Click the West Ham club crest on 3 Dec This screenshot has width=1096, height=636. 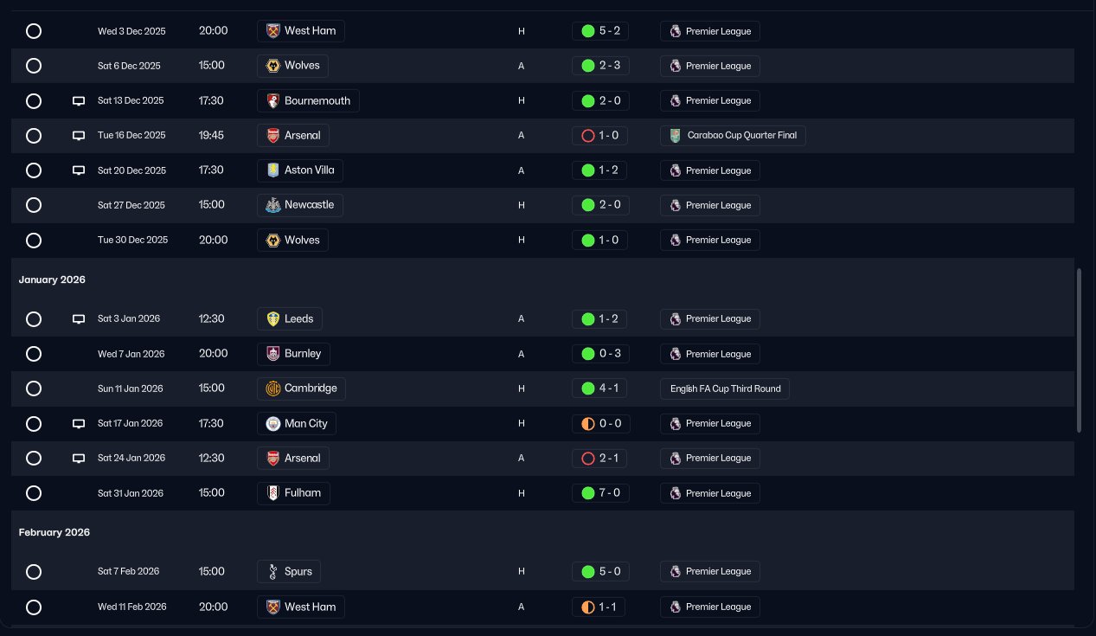click(x=273, y=31)
